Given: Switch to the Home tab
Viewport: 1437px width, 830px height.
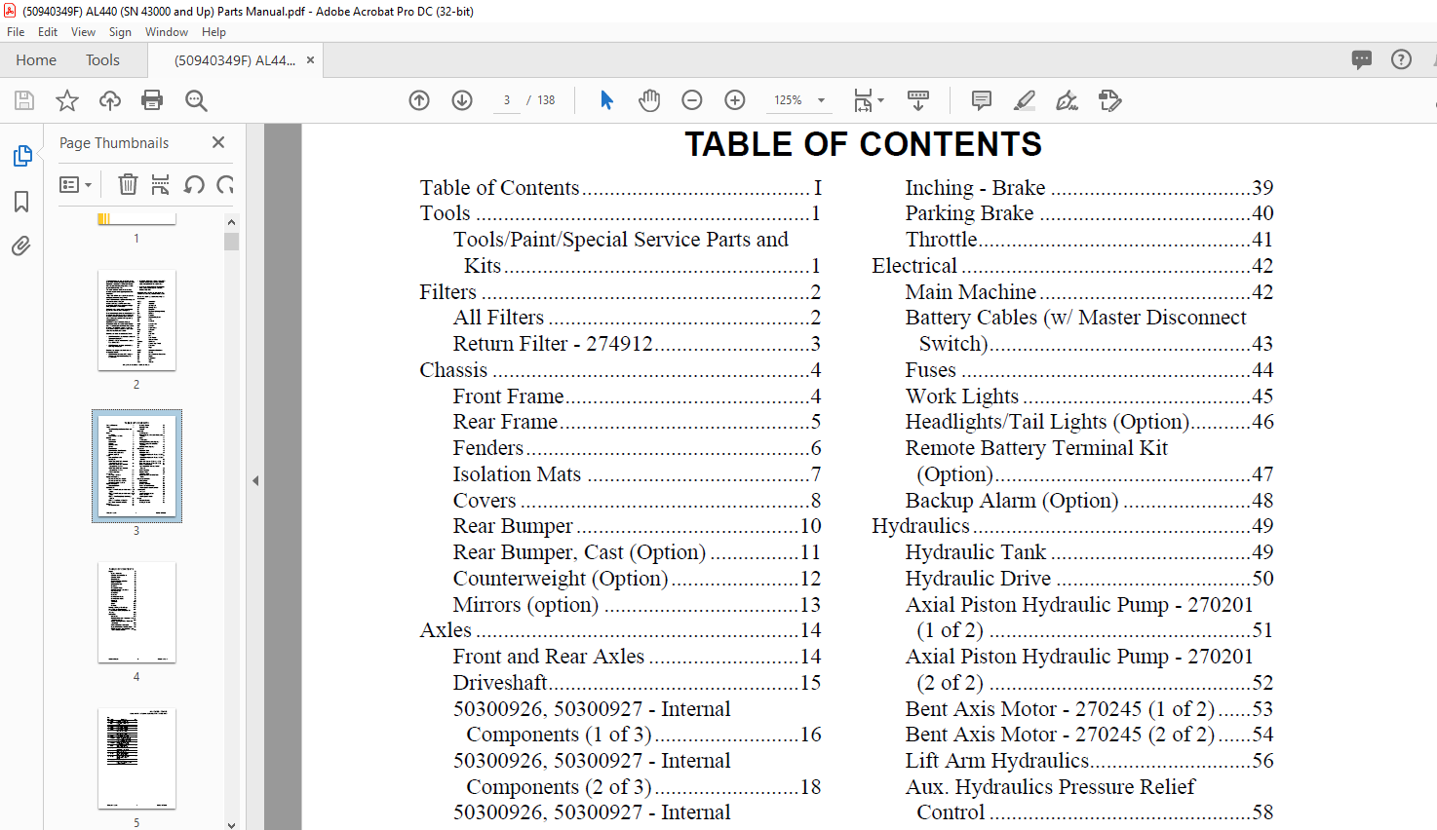Looking at the screenshot, I should click(x=36, y=60).
